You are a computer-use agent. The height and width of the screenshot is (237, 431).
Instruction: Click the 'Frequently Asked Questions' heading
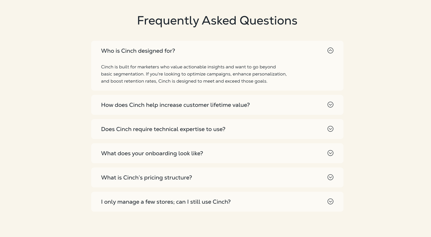pos(217,21)
